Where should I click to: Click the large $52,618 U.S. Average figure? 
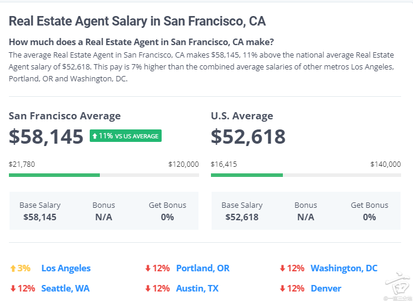pos(248,137)
